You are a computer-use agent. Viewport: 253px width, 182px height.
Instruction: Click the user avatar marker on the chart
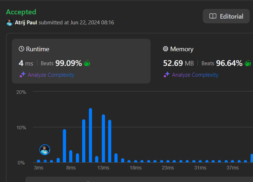click(45, 150)
